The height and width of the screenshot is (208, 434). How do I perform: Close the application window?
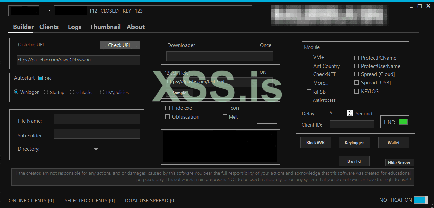(x=428, y=6)
